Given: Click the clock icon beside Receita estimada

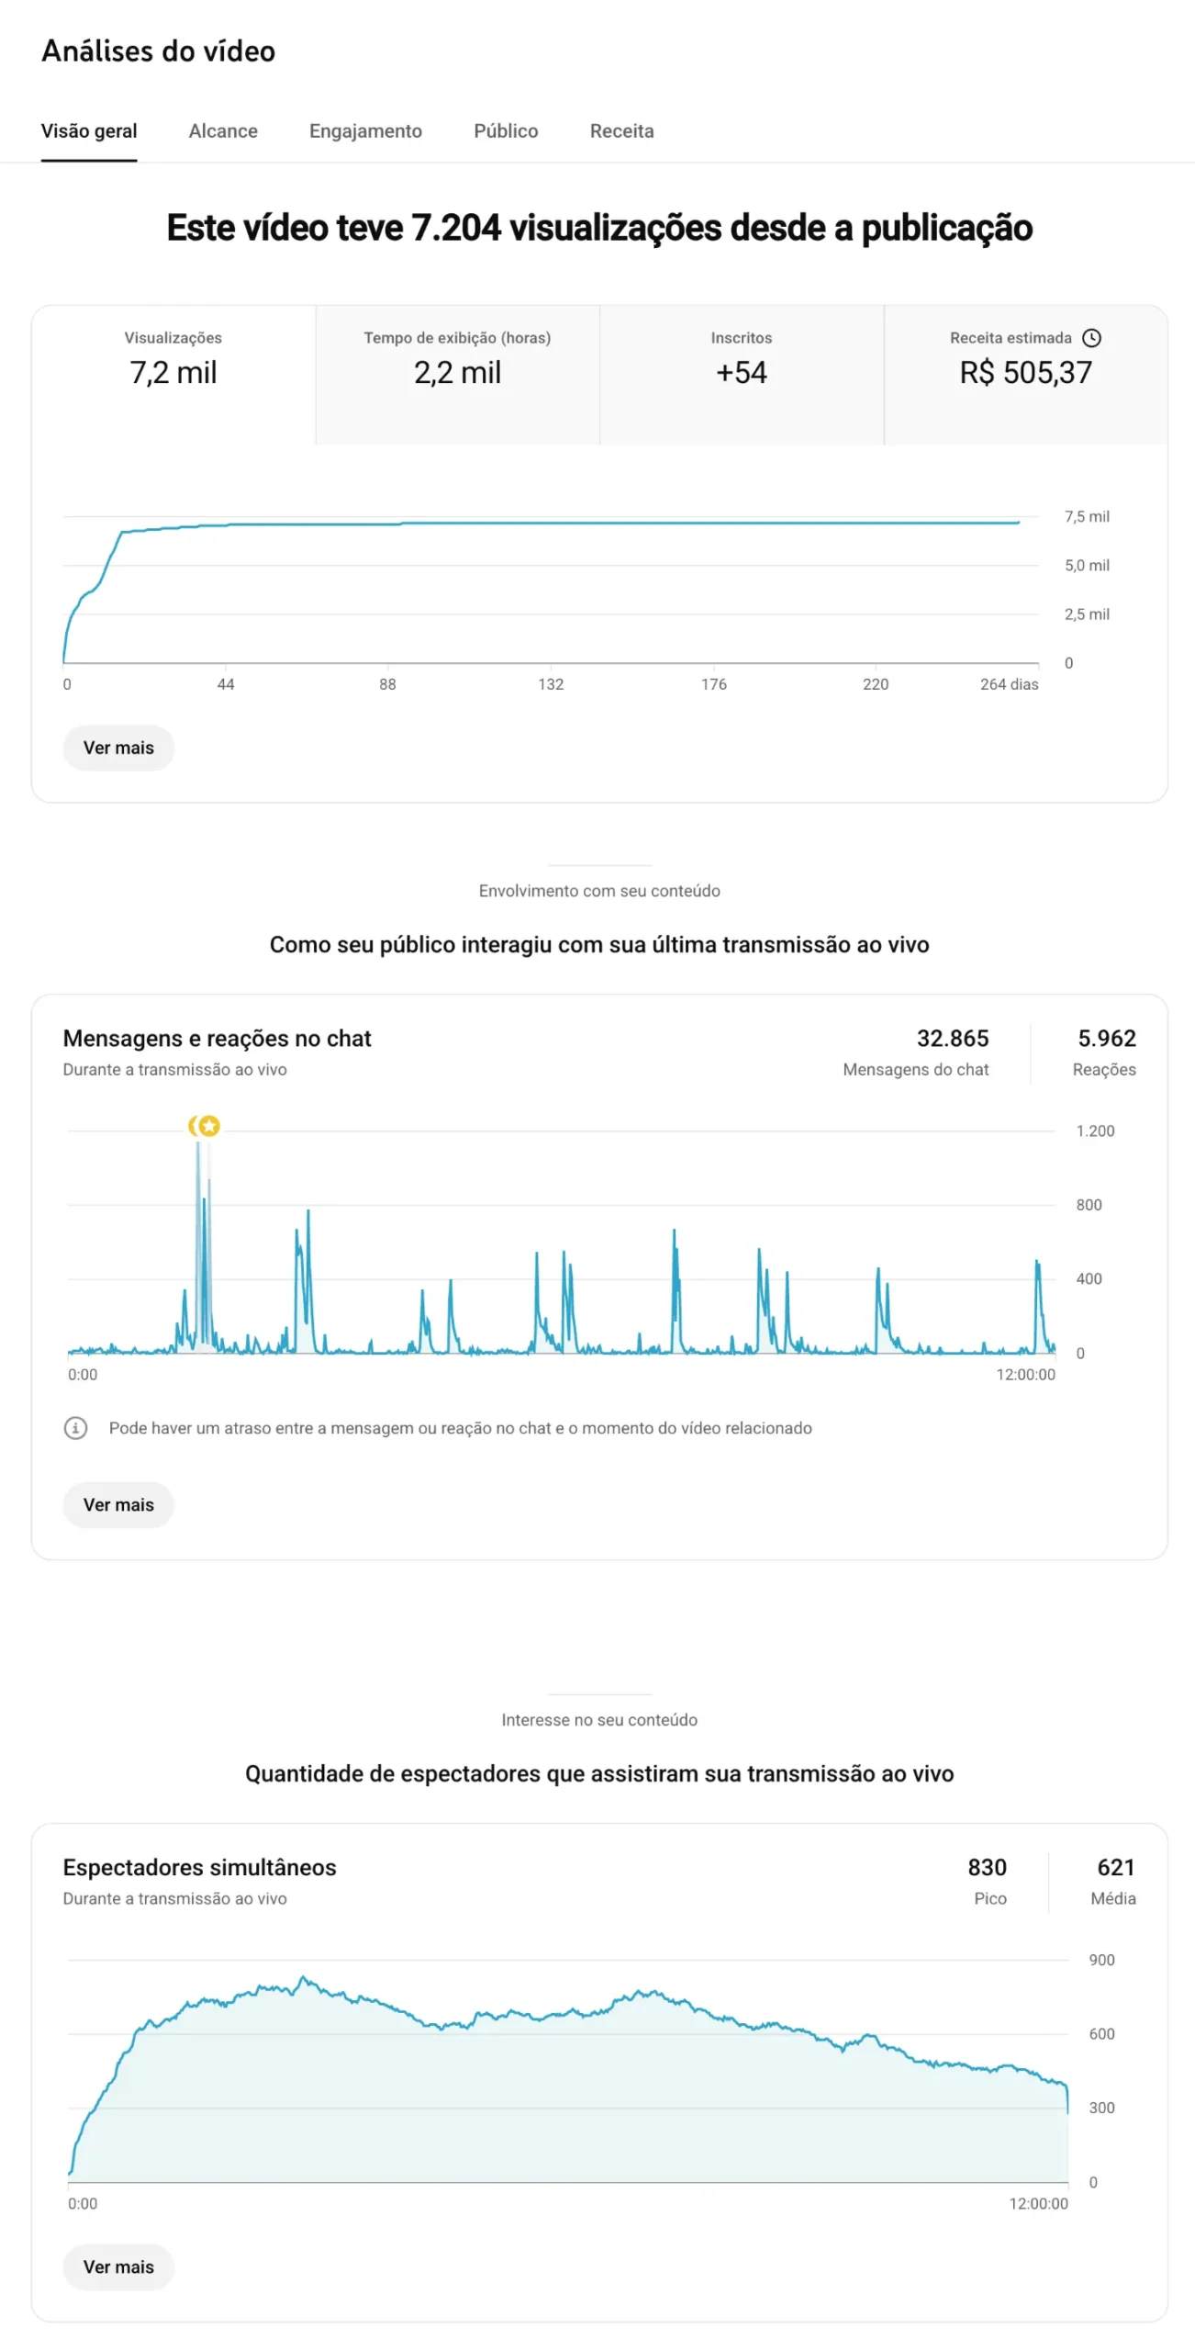Looking at the screenshot, I should 1091,338.
